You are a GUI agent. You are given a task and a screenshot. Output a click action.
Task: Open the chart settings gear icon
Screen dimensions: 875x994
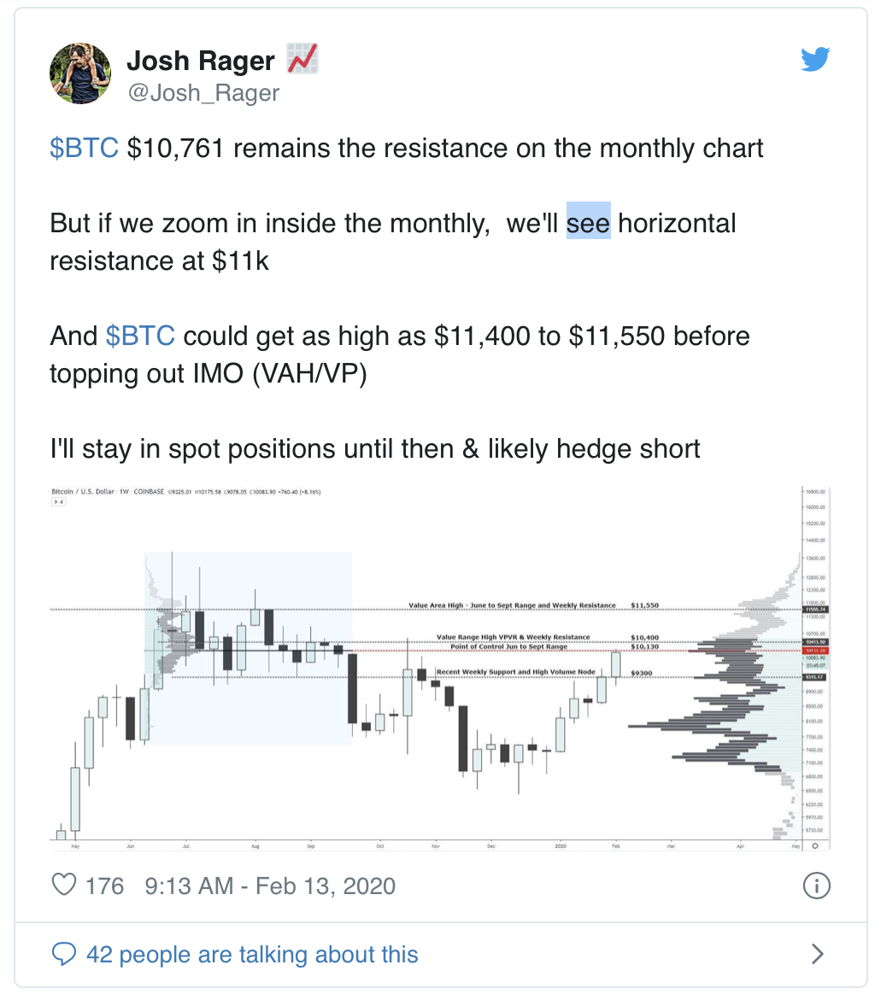pyautogui.click(x=815, y=845)
